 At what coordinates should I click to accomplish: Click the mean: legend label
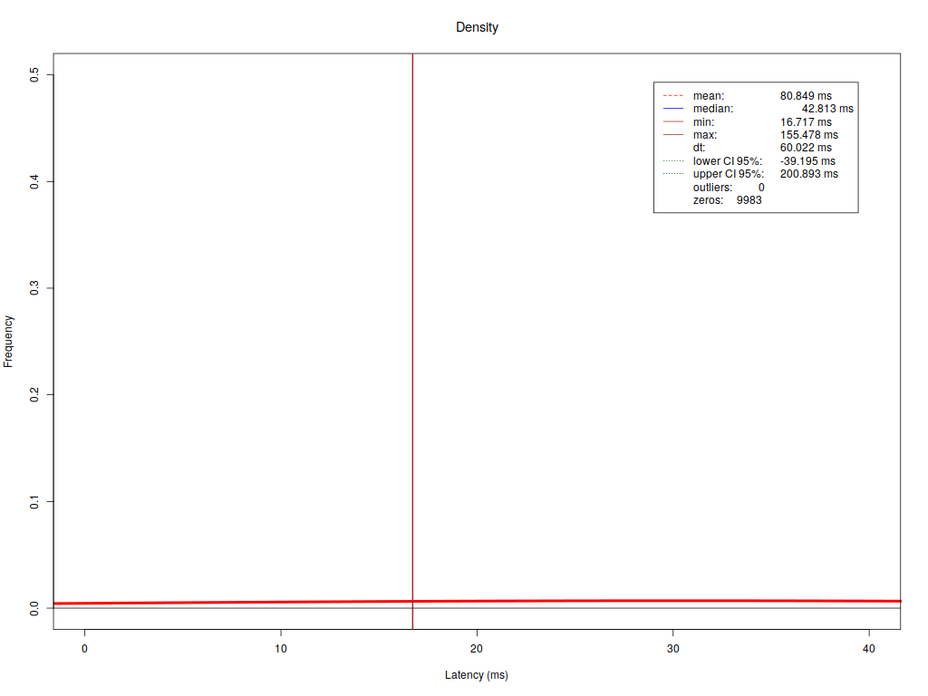709,96
